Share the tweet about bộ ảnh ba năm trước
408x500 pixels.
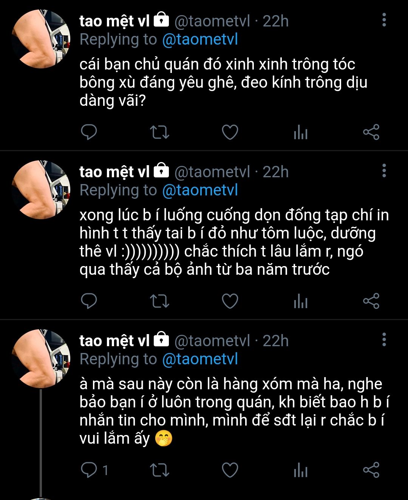[371, 301]
